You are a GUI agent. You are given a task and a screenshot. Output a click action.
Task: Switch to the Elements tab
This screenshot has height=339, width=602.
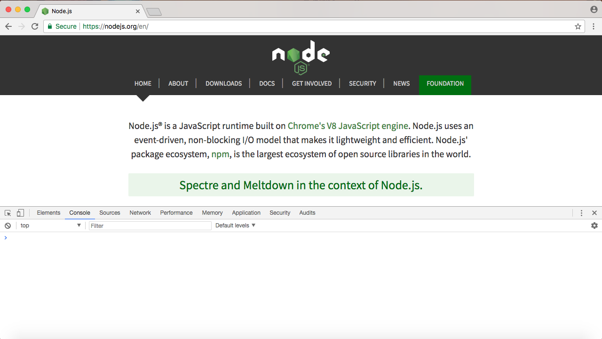tap(48, 213)
